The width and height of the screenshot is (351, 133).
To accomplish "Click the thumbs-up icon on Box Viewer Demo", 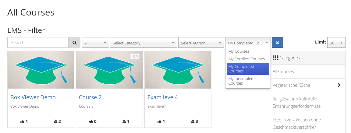I will pos(22,121).
